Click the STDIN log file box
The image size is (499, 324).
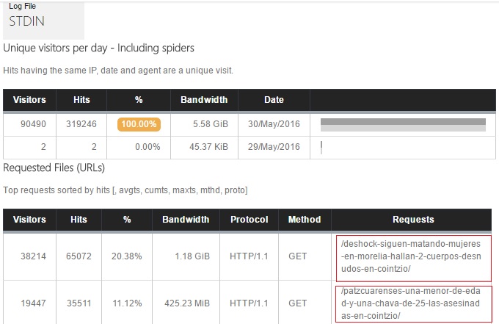[x=43, y=21]
